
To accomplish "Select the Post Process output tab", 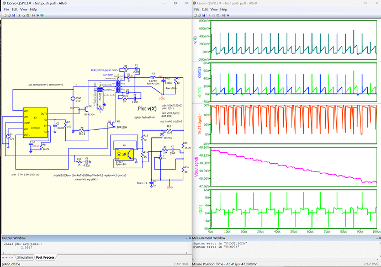I will pyautogui.click(x=45, y=257).
